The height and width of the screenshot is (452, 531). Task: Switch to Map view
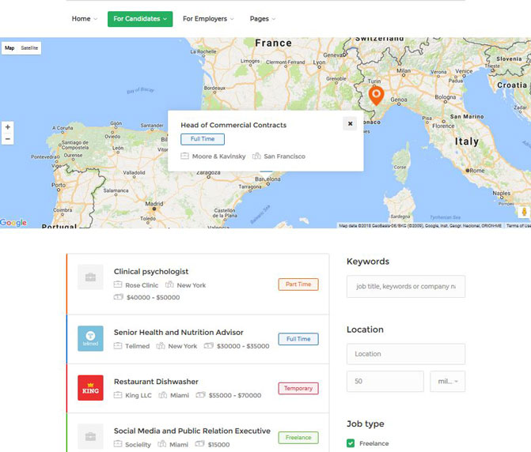click(9, 48)
